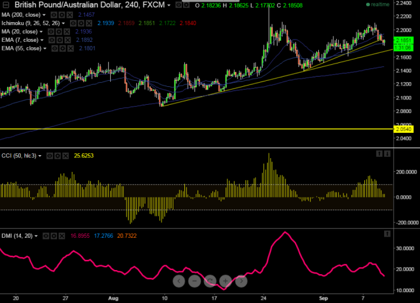Viewport: 420px width, 303px height.
Task: Reset the chart view with the circular arrow
Action: point(210,281)
